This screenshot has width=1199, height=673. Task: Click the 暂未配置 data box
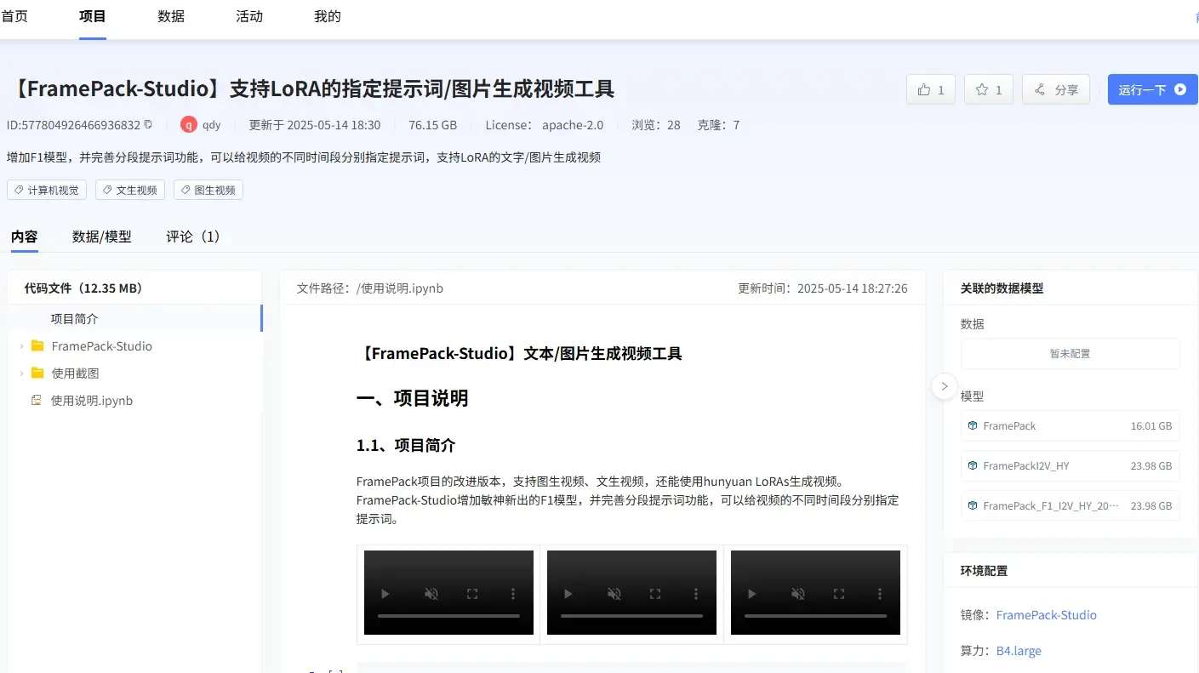(x=1070, y=353)
